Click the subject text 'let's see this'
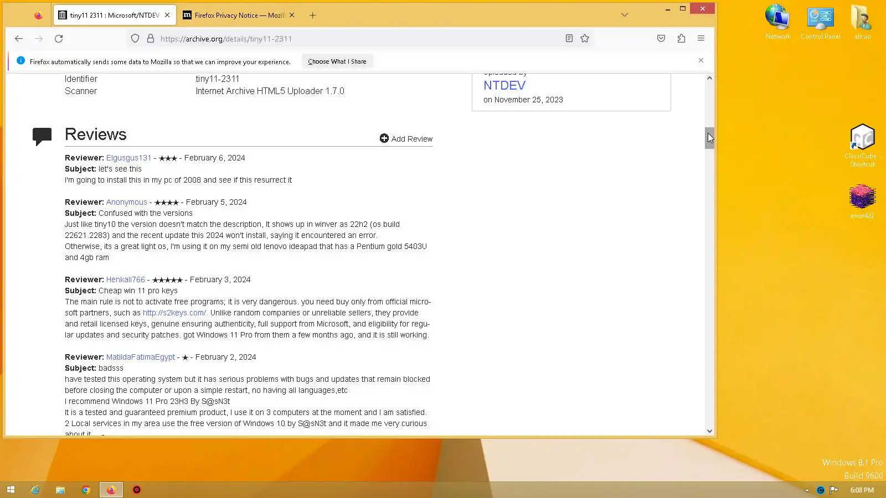This screenshot has height=498, width=886. click(120, 169)
